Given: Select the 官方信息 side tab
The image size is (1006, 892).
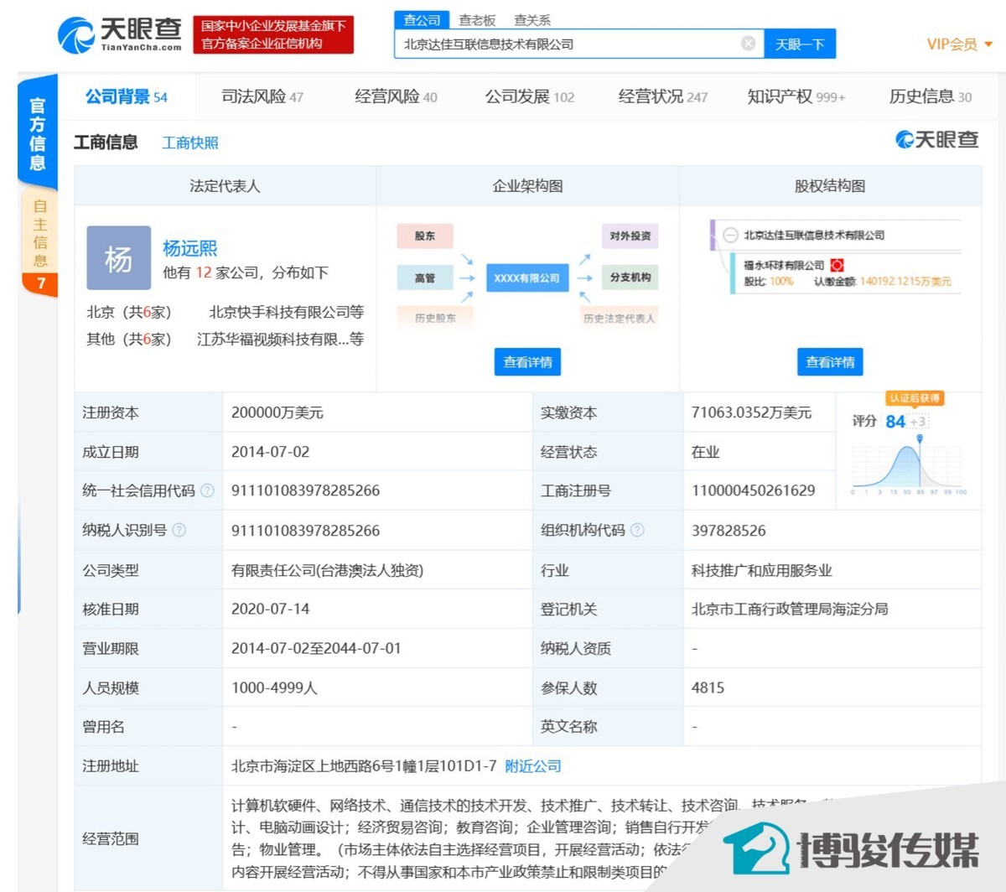Looking at the screenshot, I should [38, 132].
